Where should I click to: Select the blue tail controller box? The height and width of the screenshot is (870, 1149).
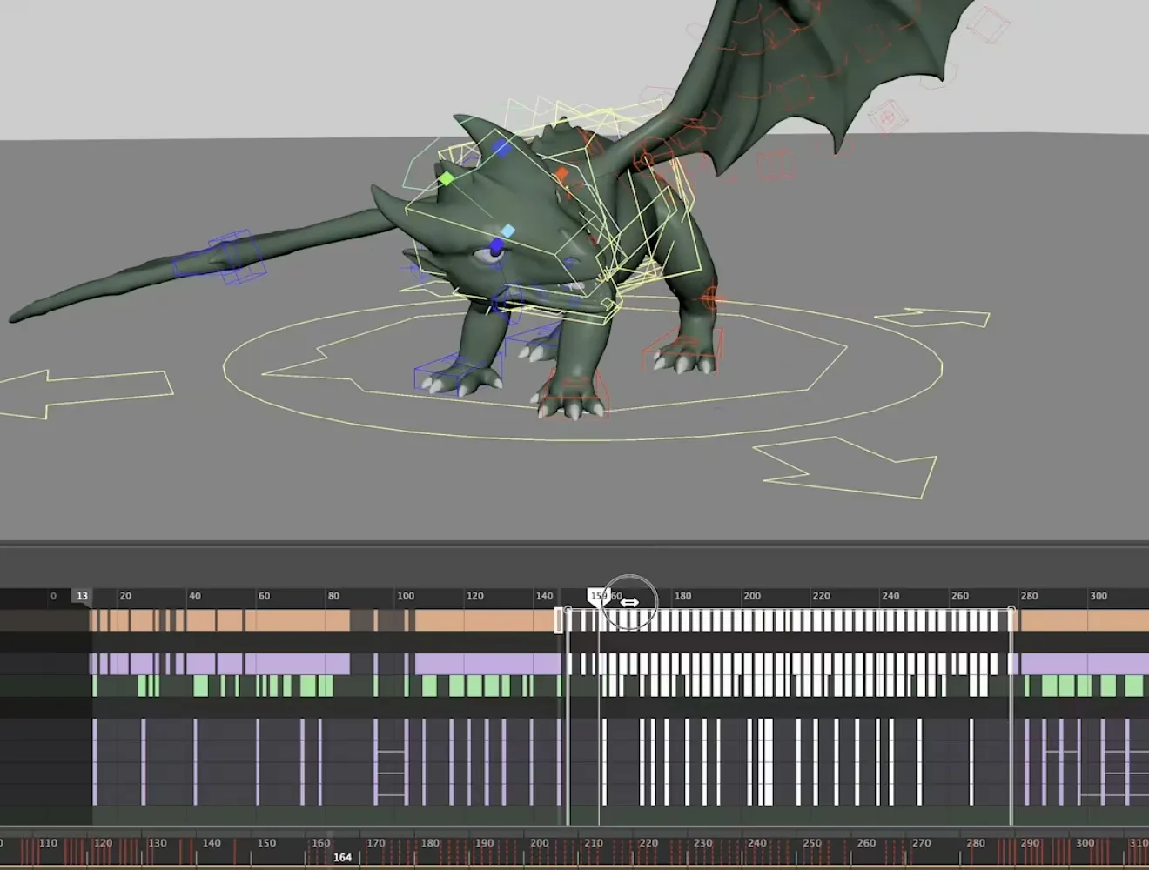[237, 257]
